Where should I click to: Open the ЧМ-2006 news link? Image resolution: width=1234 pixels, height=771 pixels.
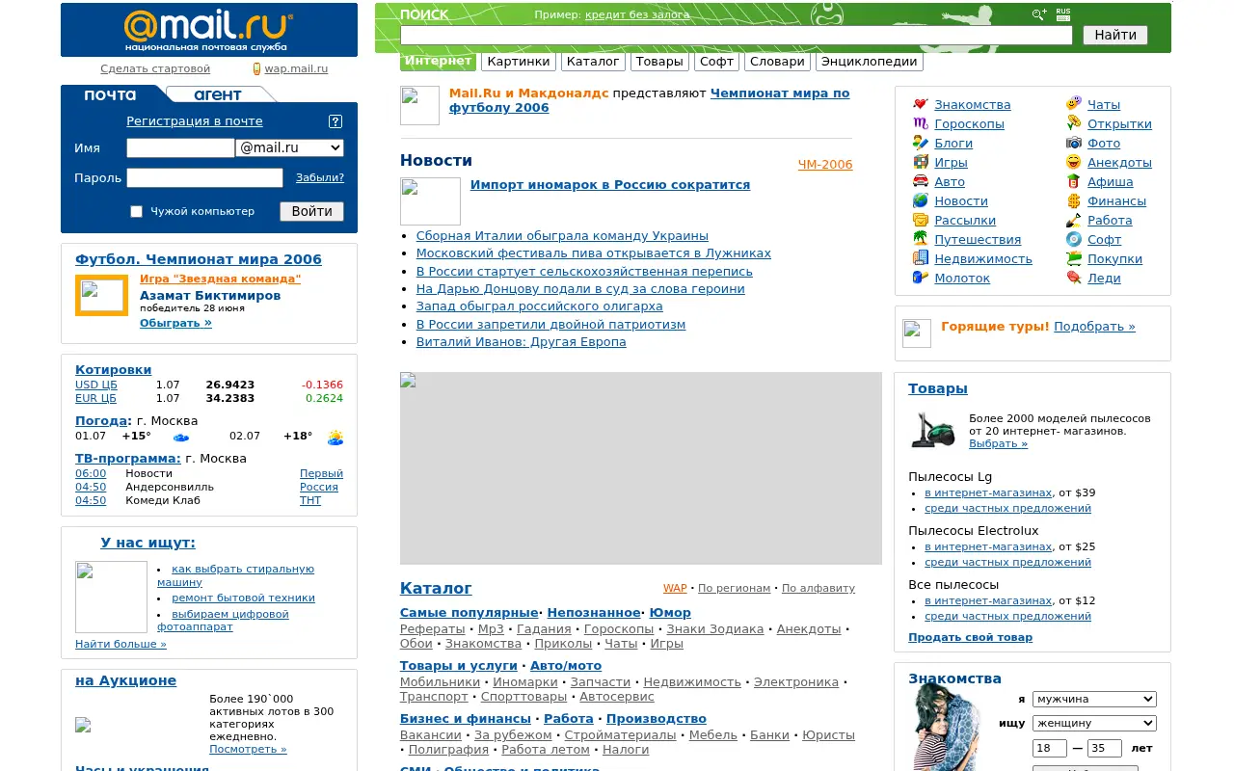point(825,165)
